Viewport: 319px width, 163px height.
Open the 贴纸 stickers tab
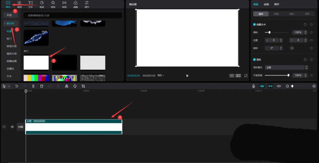(x=42, y=4)
